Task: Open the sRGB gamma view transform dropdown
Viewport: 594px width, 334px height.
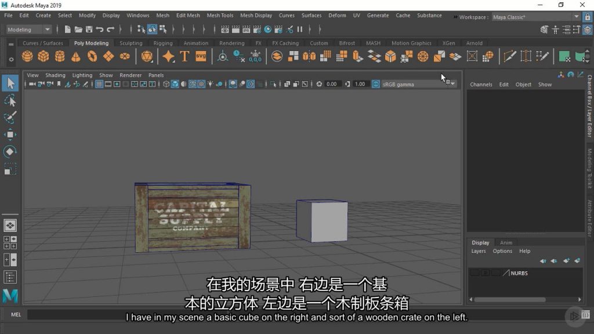Action: [x=418, y=84]
